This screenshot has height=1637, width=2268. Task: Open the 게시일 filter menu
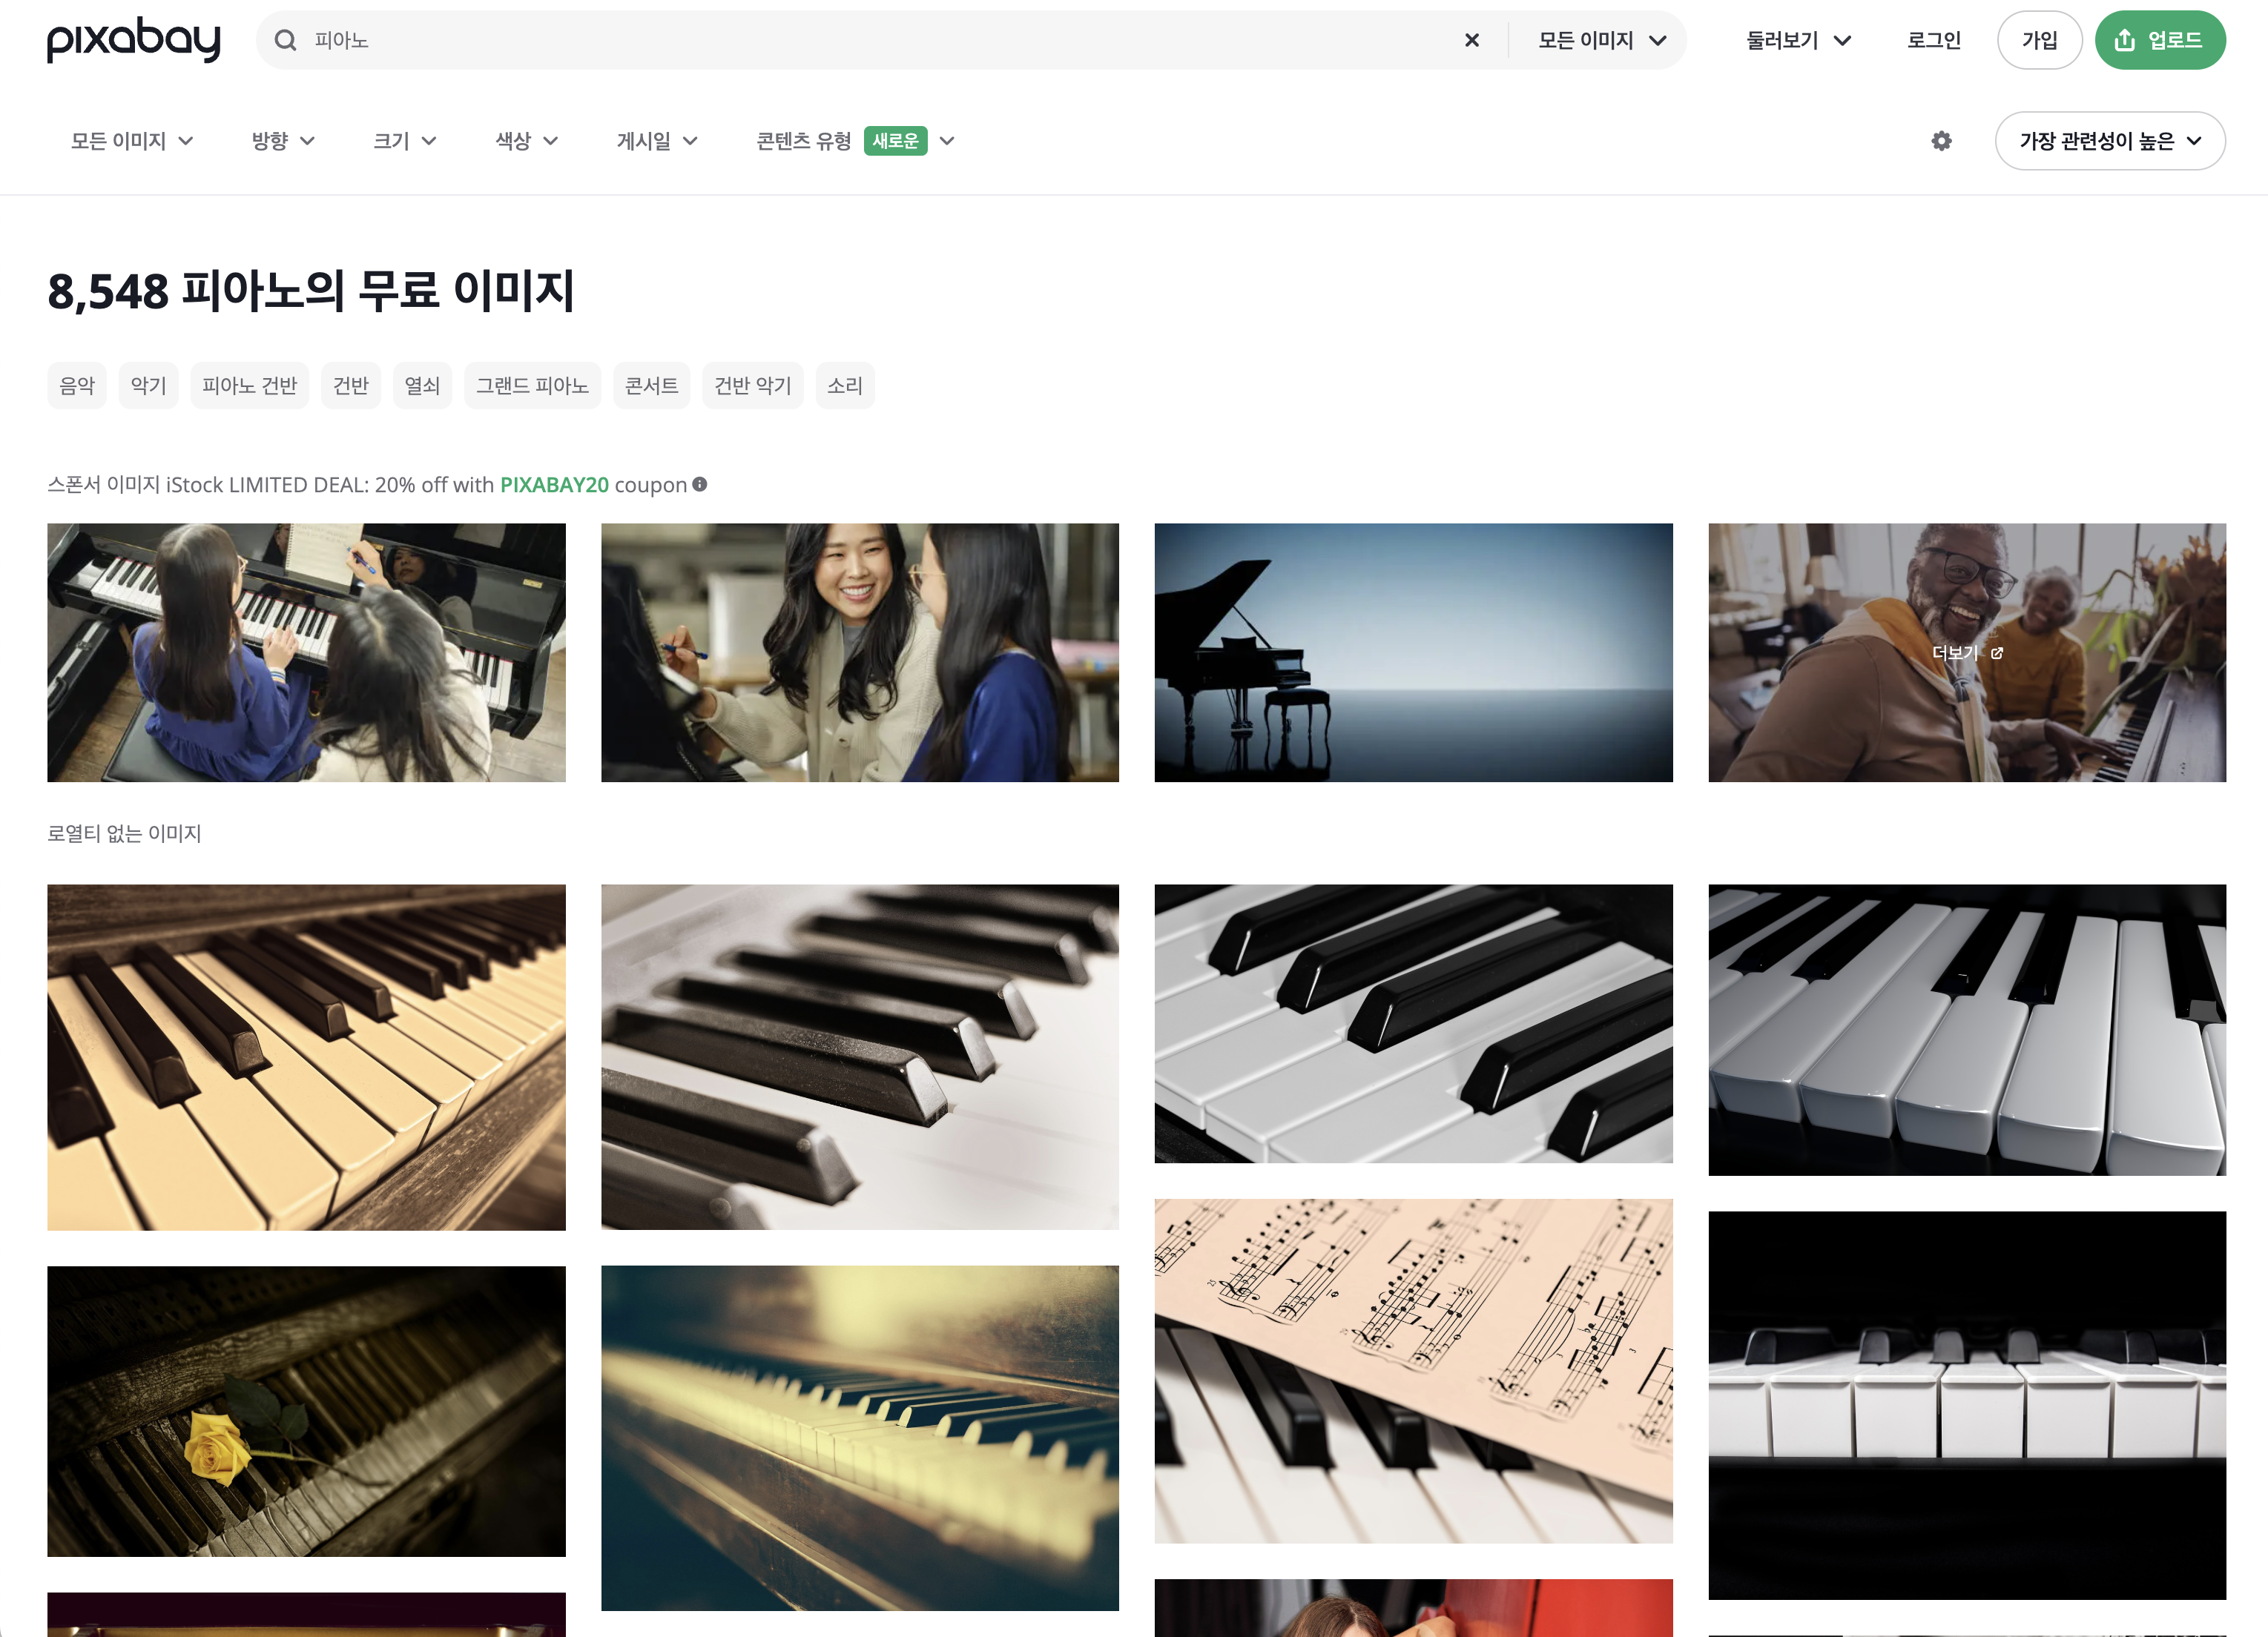(656, 141)
